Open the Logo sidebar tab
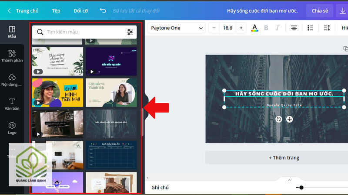Viewport: 348px width, 195px height. 12,128
